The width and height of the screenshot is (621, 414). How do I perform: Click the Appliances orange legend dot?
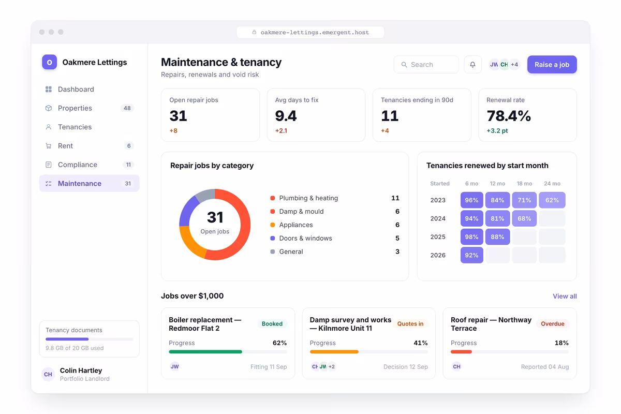click(273, 225)
